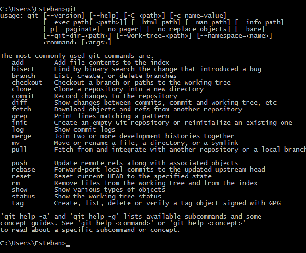The height and width of the screenshot is (253, 306).
Task: Click the blinking cursor at bottom prompt
Action: pos(68,246)
